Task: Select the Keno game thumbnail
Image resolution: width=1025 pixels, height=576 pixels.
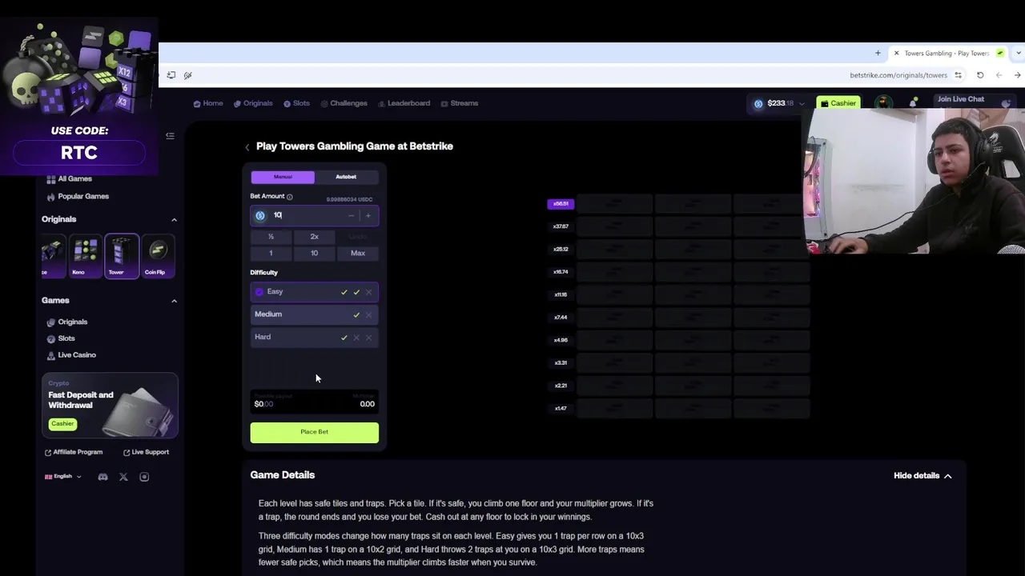Action: point(86,256)
